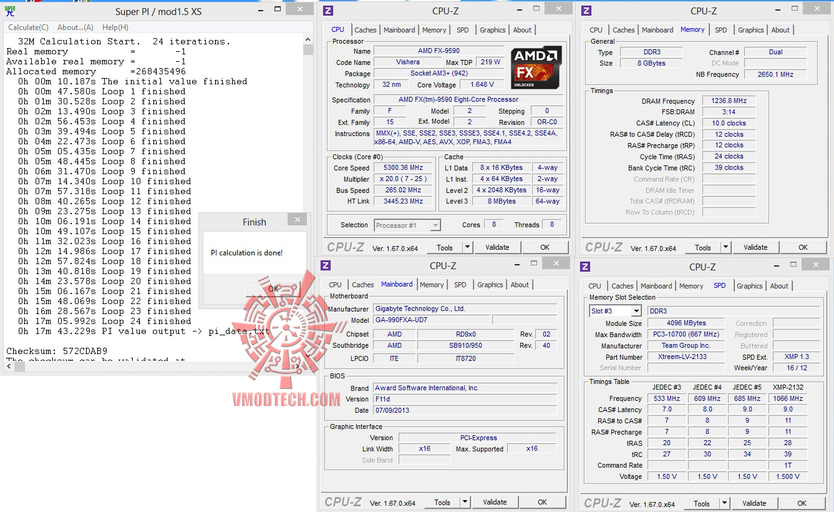Screen dimensions: 834x512
Task: Click the Z icon of the CPU-Z window showing the CPU tab
Action: pos(329,11)
